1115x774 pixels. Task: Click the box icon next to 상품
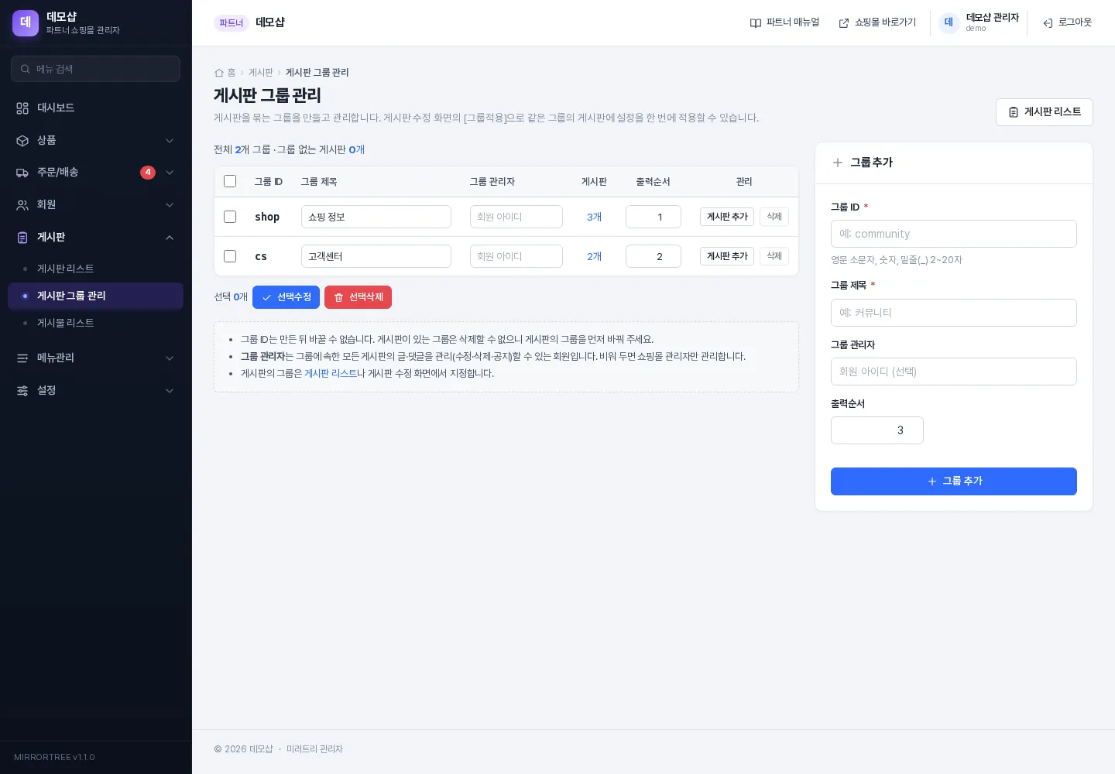[x=22, y=141]
